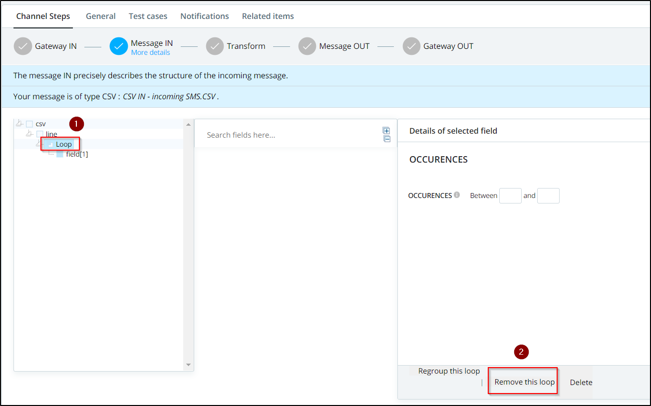Tick the line node checkbox
Screen dimensions: 651x406
coord(40,134)
